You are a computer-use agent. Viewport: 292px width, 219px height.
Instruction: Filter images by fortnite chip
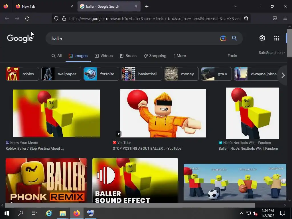coord(101,74)
